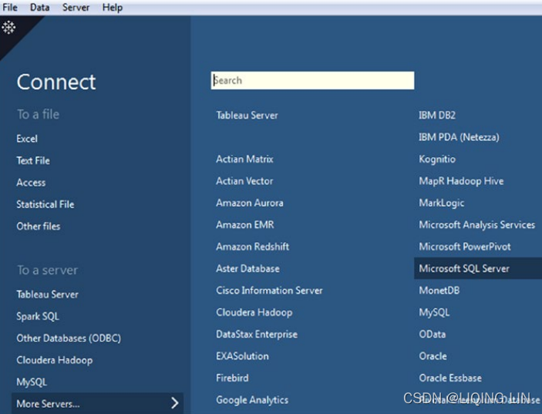Select Amazon EMR connector
This screenshot has height=414, width=542.
click(x=245, y=225)
